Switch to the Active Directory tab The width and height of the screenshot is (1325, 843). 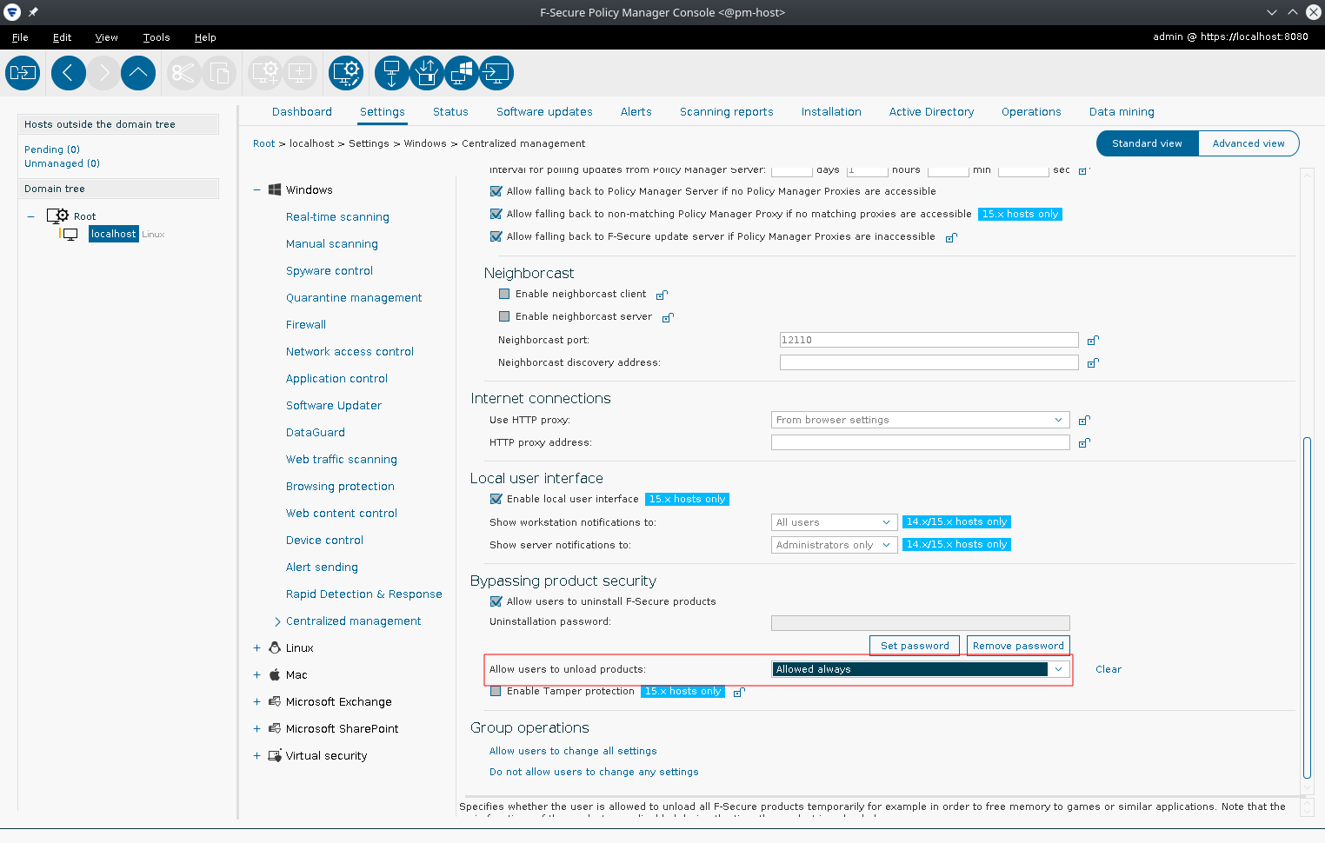tap(931, 111)
